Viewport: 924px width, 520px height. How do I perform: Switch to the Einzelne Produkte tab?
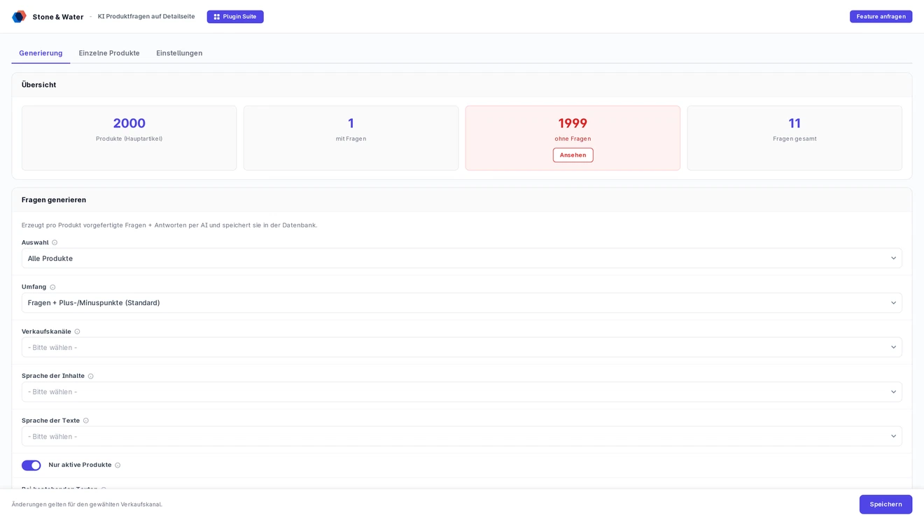109,53
